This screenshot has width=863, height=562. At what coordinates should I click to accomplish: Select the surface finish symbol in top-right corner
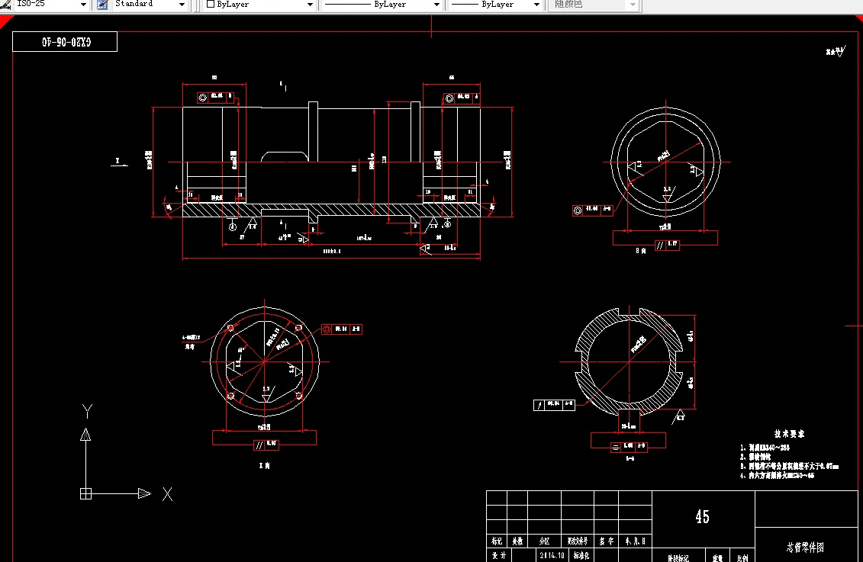coord(836,52)
